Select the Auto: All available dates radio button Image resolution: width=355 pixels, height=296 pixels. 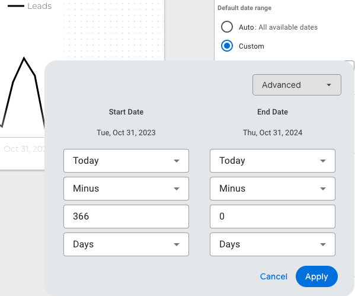(x=226, y=27)
